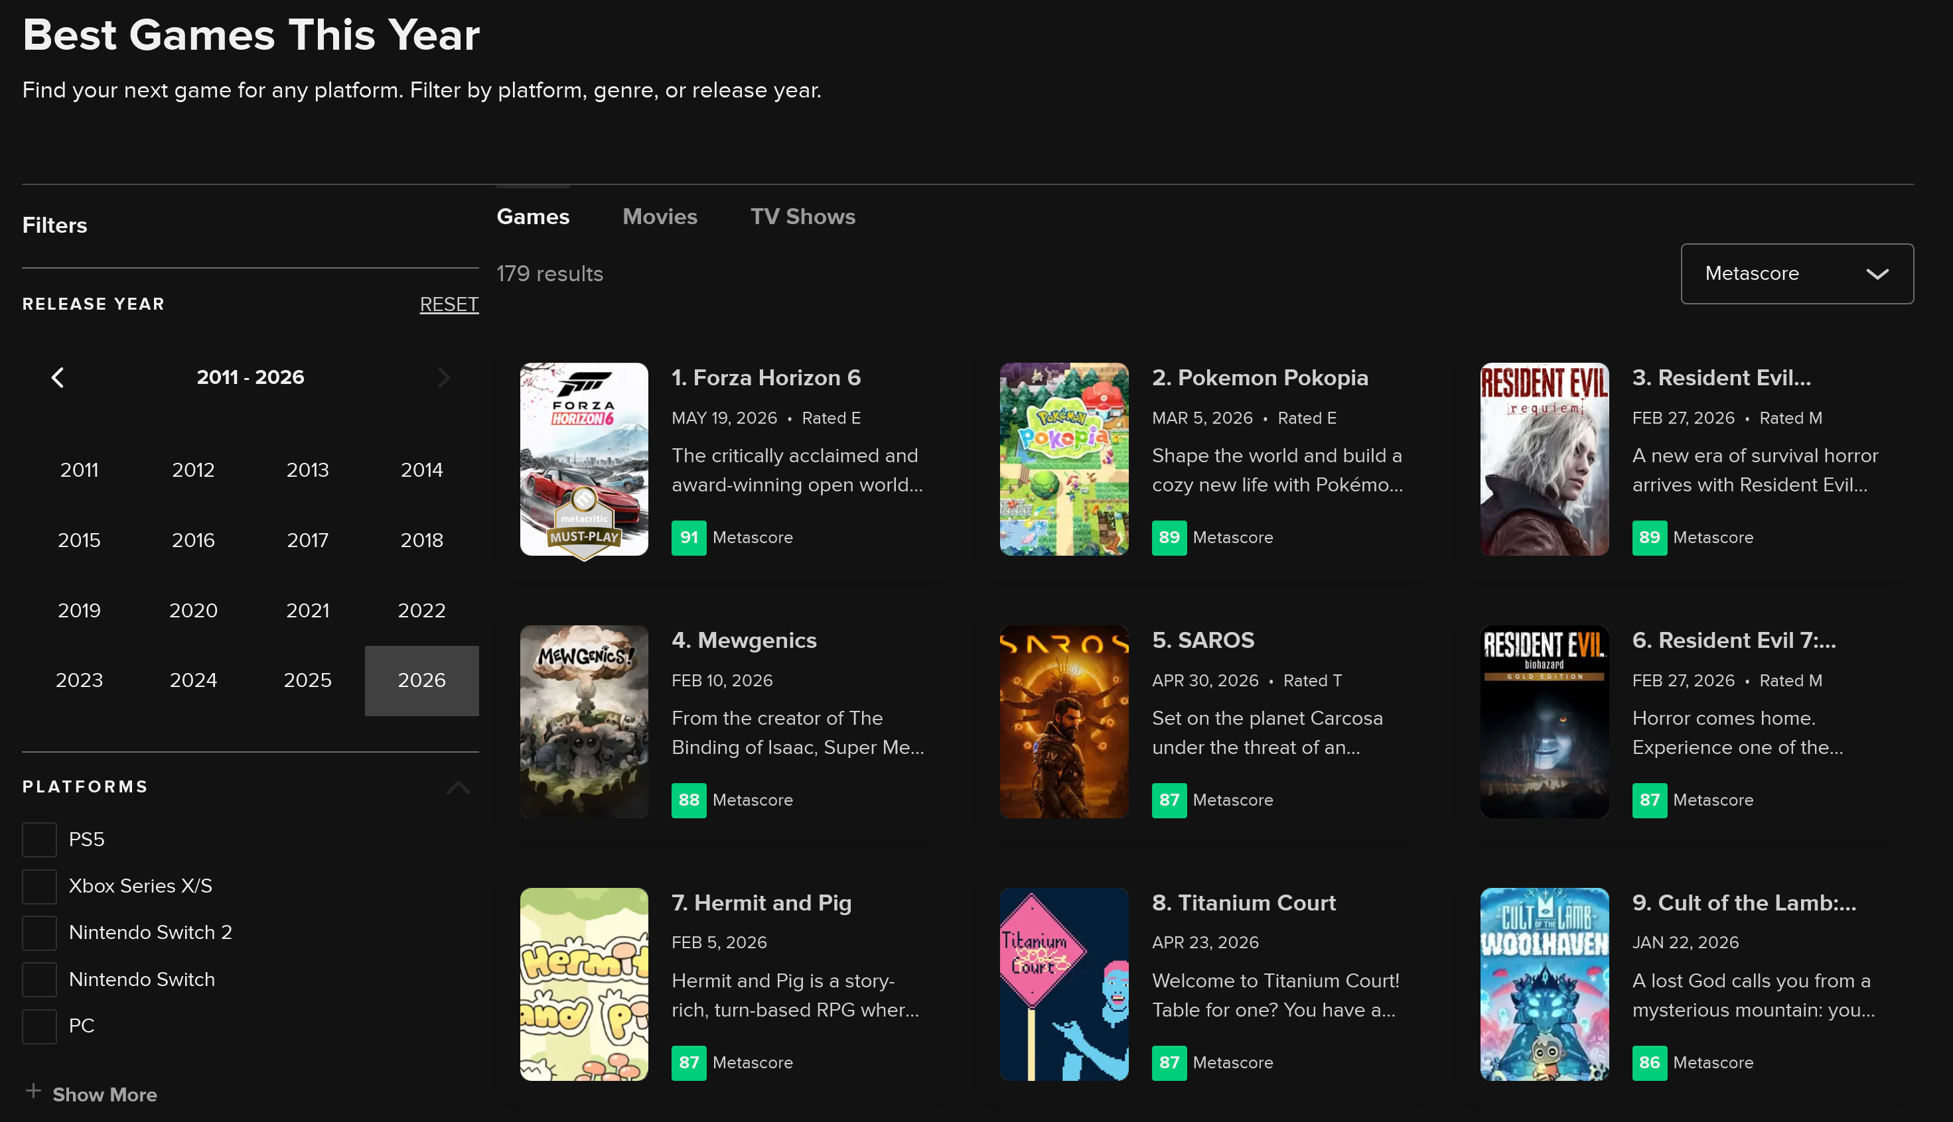Open the Mewgenics cover art
The height and width of the screenshot is (1122, 1953).
pyautogui.click(x=584, y=722)
